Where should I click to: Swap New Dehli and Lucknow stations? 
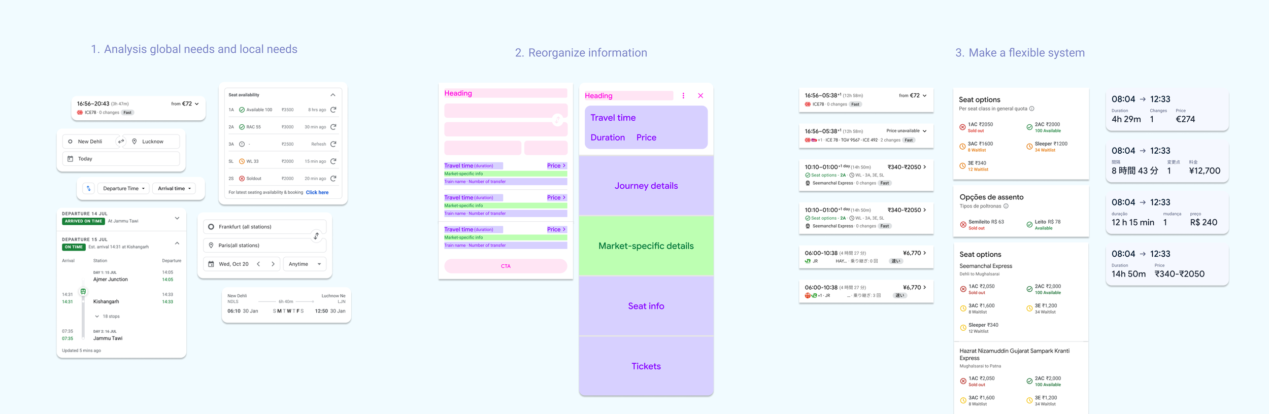pyautogui.click(x=121, y=142)
